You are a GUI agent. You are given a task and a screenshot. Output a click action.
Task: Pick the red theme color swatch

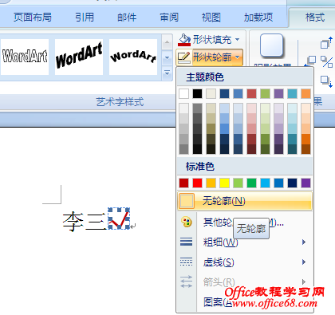tap(251, 93)
